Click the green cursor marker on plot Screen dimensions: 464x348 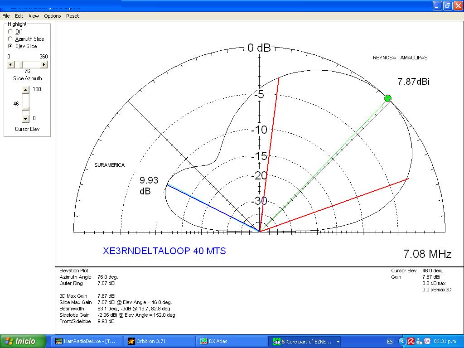[388, 98]
